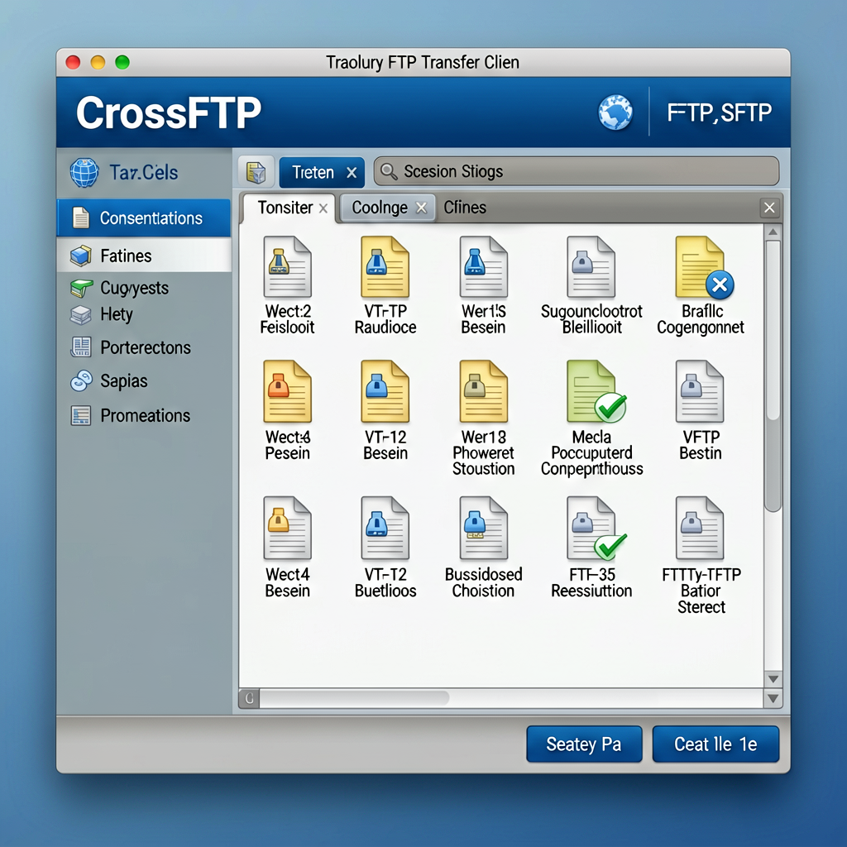Viewport: 847px width, 847px height.
Task: Click the Tar.Cels globe icon in sidebar
Action: (84, 173)
